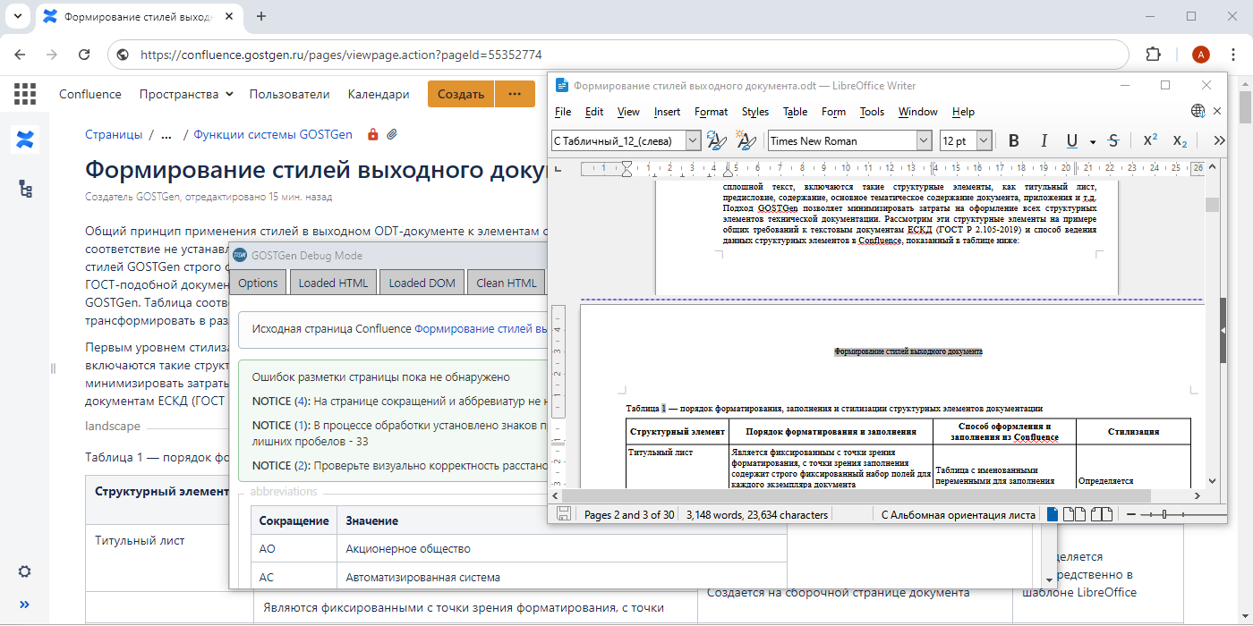The image size is (1253, 626).
Task: Click the red page restrictions lock icon
Action: [372, 135]
